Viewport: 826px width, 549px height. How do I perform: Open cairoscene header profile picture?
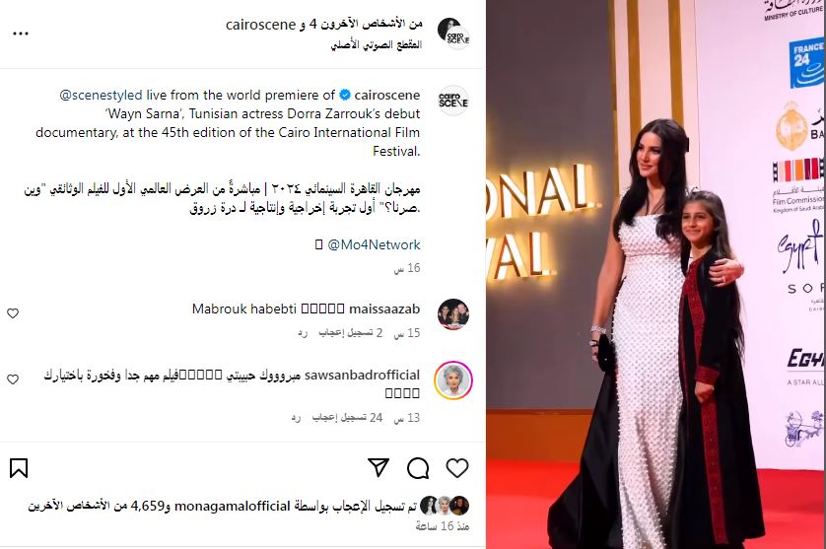[453, 34]
